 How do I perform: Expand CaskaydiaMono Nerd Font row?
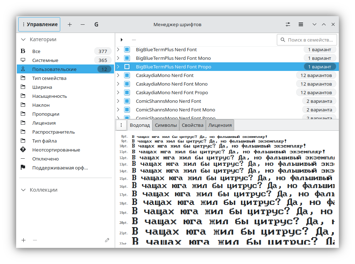(118, 75)
